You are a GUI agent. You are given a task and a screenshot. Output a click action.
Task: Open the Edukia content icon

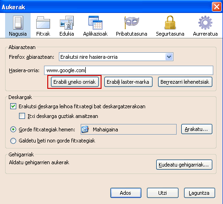(x=67, y=23)
